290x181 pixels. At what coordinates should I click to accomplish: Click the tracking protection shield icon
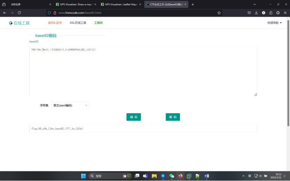coord(49,13)
